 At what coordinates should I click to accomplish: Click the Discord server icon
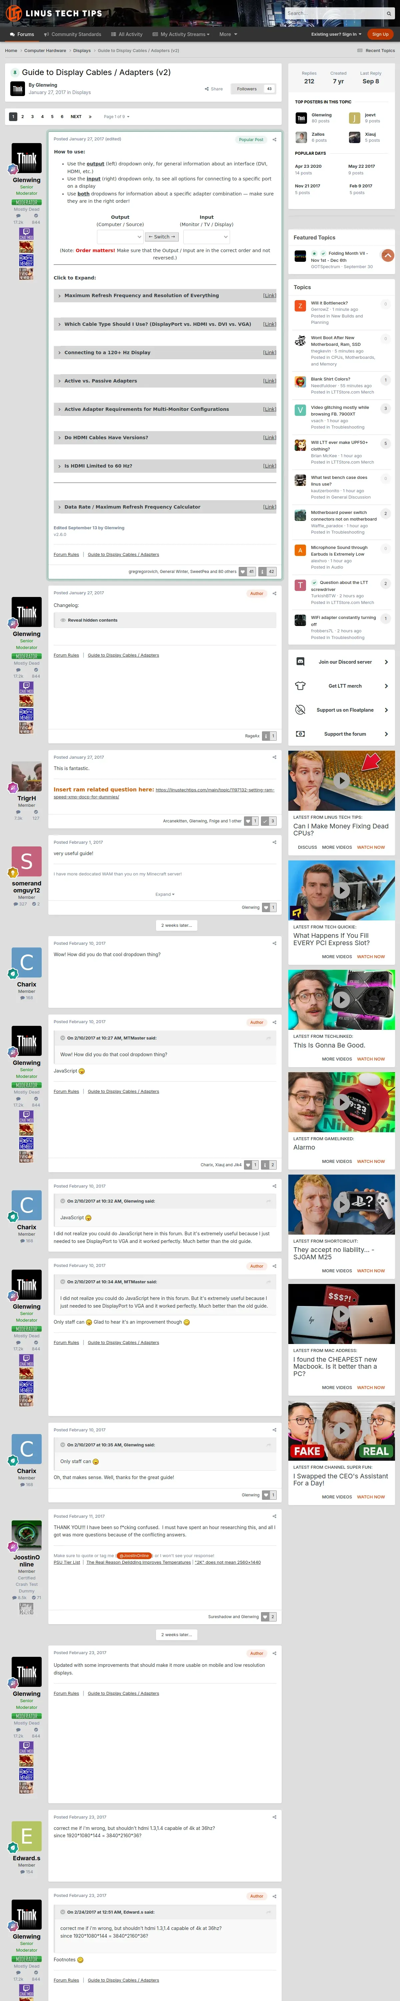pyautogui.click(x=301, y=662)
